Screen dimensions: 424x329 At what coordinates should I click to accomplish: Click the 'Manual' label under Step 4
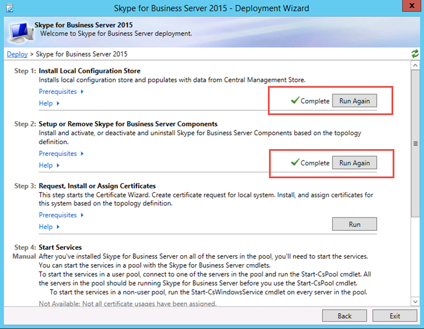24,256
